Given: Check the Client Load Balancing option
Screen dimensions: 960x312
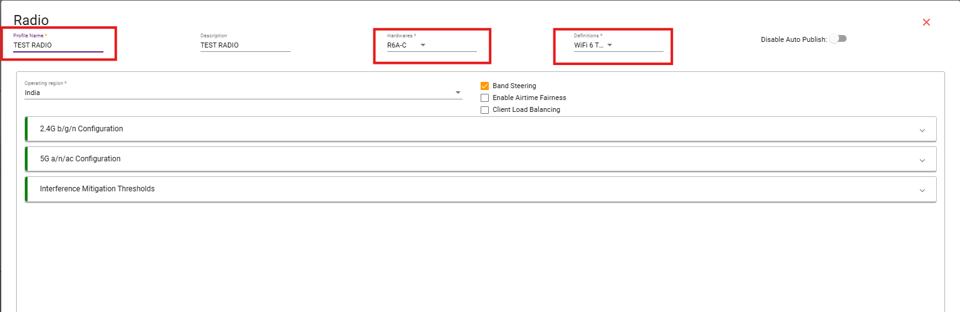Looking at the screenshot, I should pos(484,110).
